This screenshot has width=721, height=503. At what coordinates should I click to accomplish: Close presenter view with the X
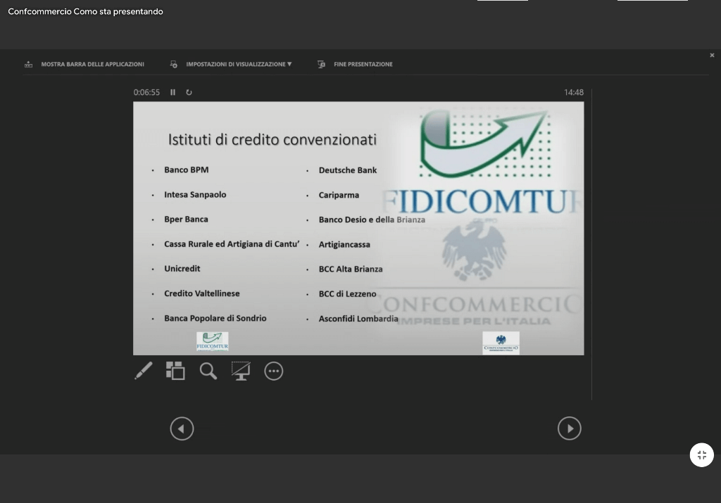click(x=712, y=55)
